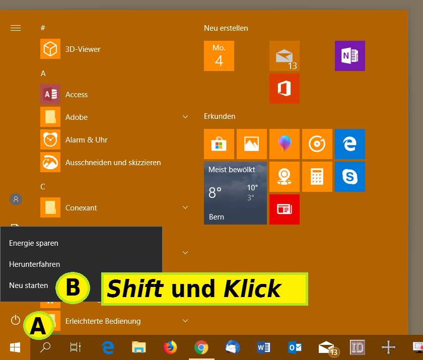
Task: Open the Bern weather tile
Action: tap(235, 193)
